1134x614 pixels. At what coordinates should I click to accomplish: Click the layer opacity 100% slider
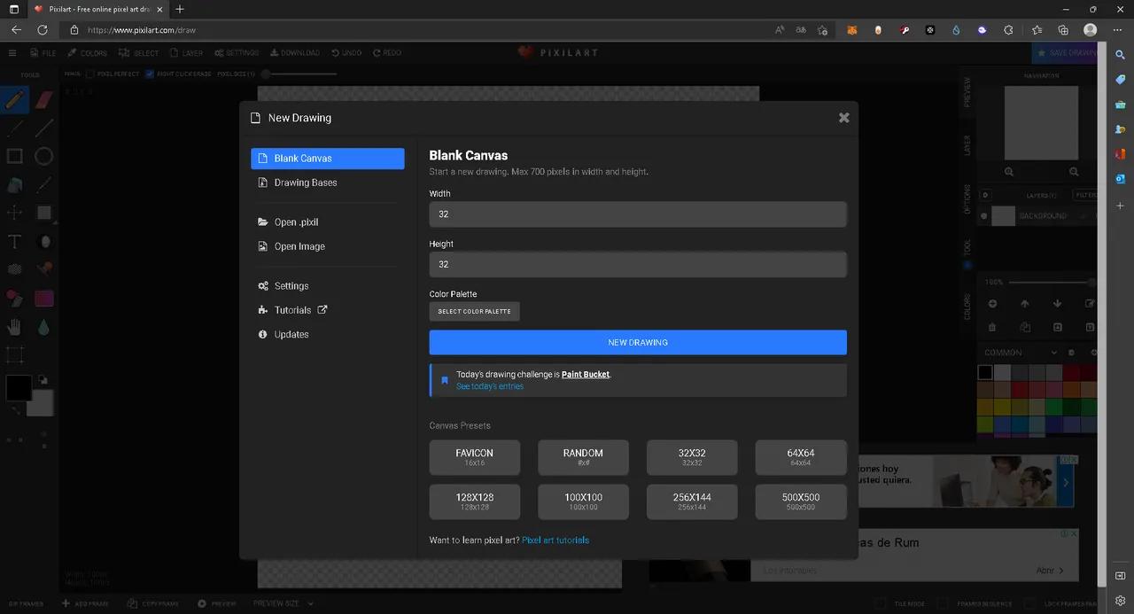pyautogui.click(x=1052, y=282)
